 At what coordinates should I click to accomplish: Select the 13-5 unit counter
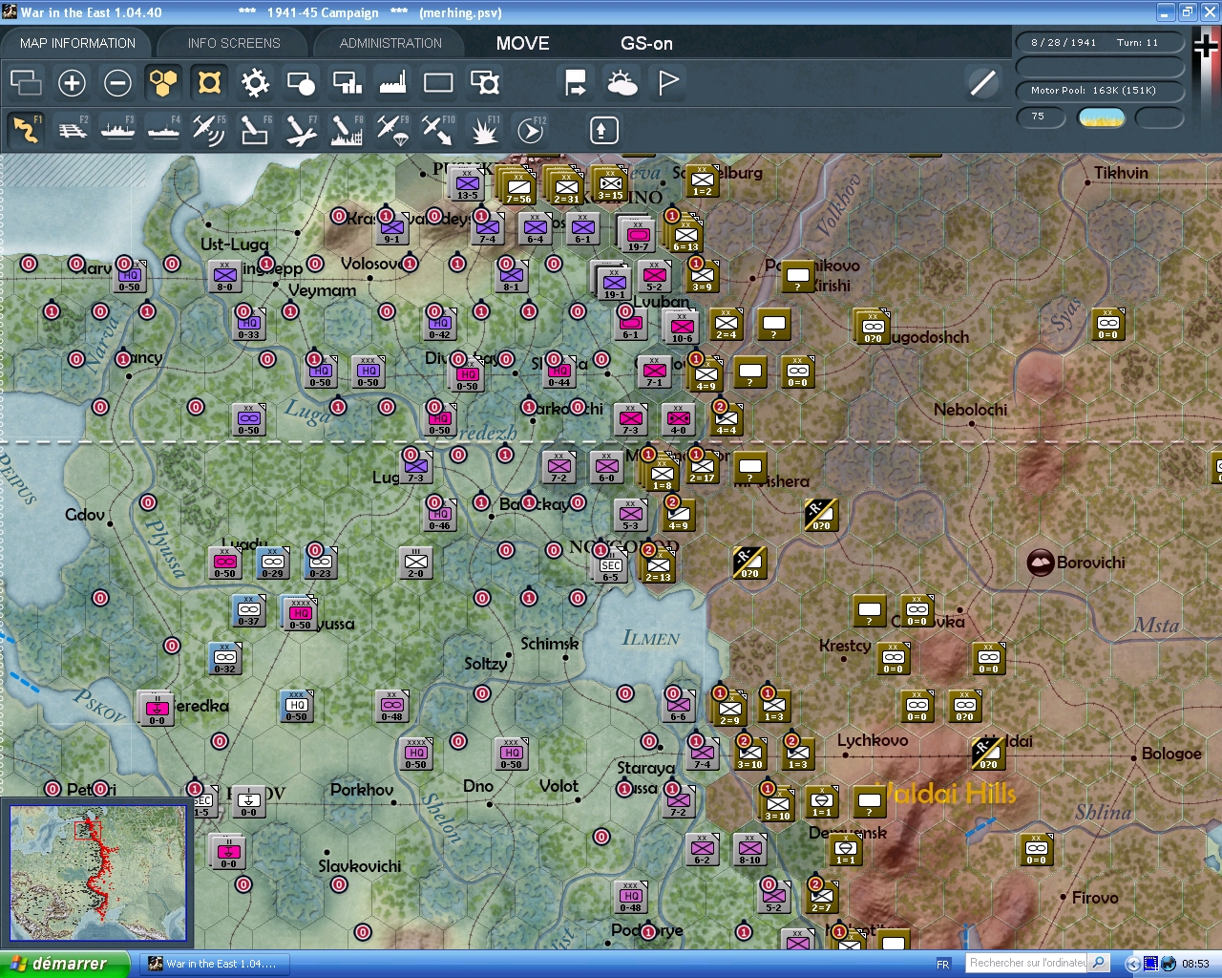(467, 182)
